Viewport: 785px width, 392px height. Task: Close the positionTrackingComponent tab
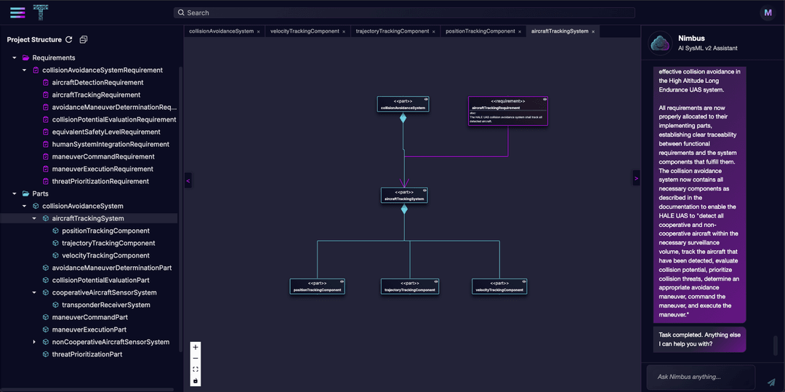coord(520,31)
